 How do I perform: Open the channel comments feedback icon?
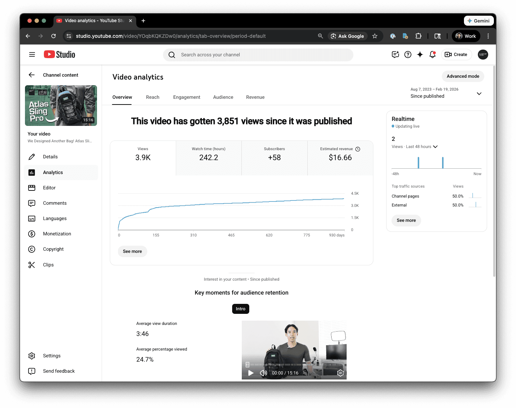tap(395, 55)
